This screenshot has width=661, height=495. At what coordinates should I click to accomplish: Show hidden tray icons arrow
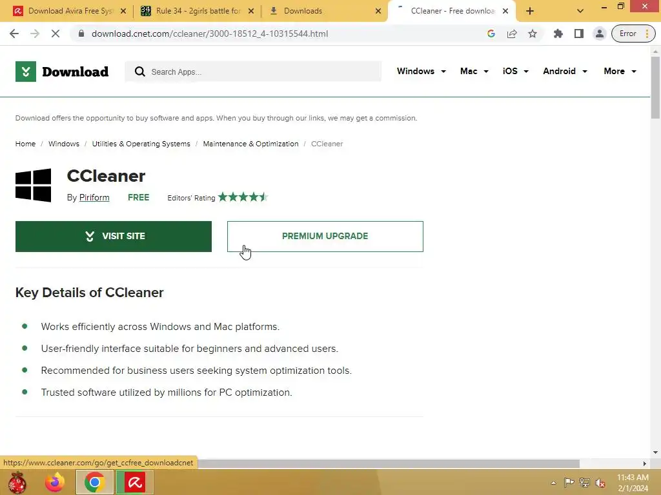(553, 483)
